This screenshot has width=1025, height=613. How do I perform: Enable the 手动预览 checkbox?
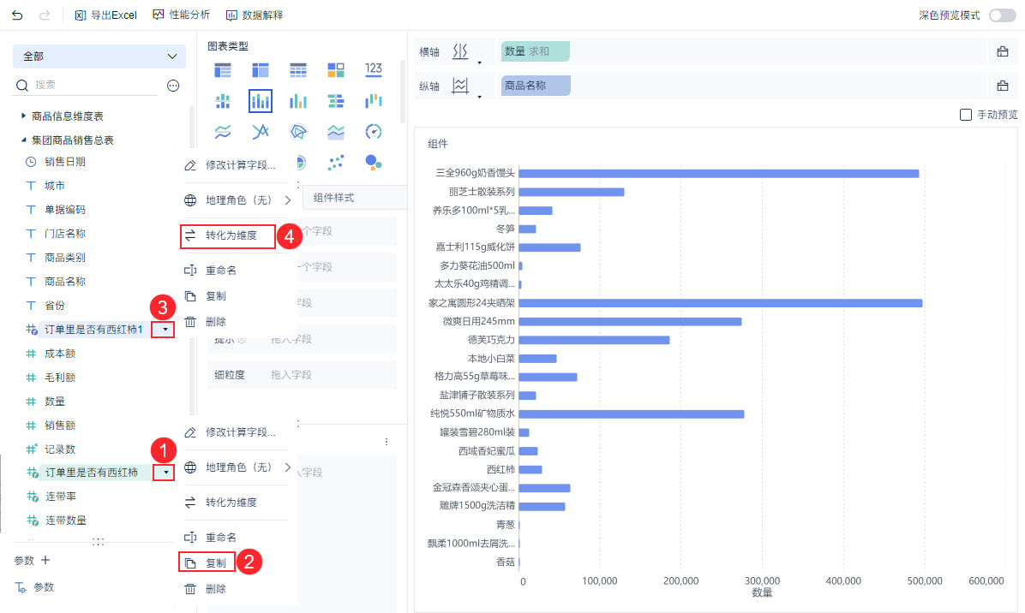pos(966,115)
